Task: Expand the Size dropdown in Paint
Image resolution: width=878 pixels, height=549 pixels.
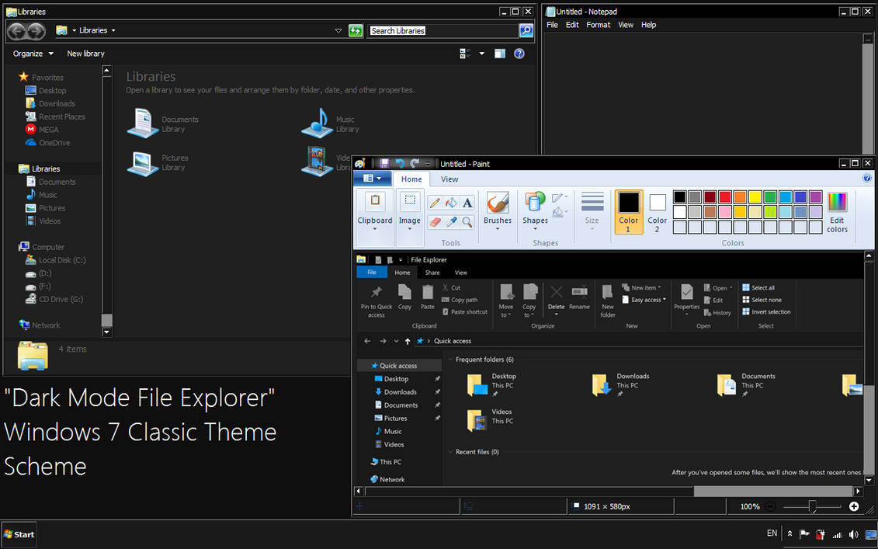Action: [592, 228]
